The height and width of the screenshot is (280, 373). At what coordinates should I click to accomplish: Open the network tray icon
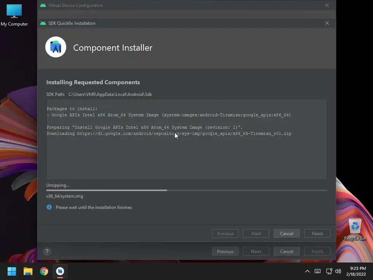coord(329,271)
